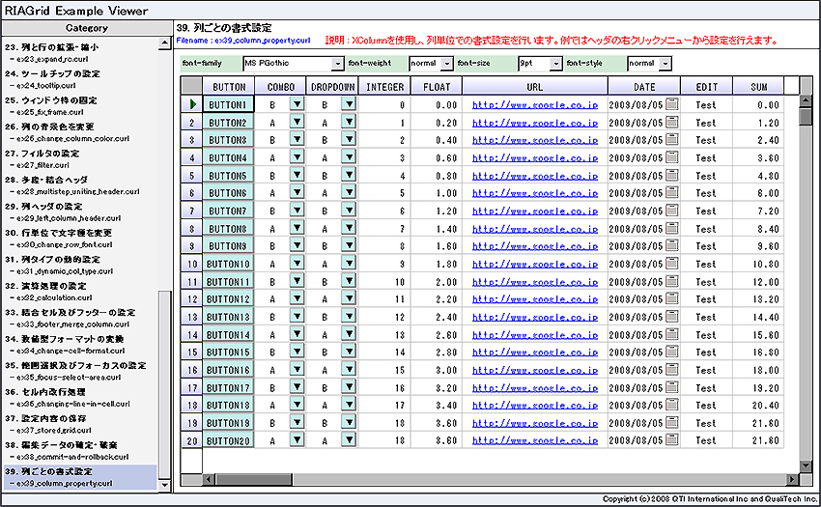
Task: Open the calendar icon in row 20
Action: (x=672, y=440)
